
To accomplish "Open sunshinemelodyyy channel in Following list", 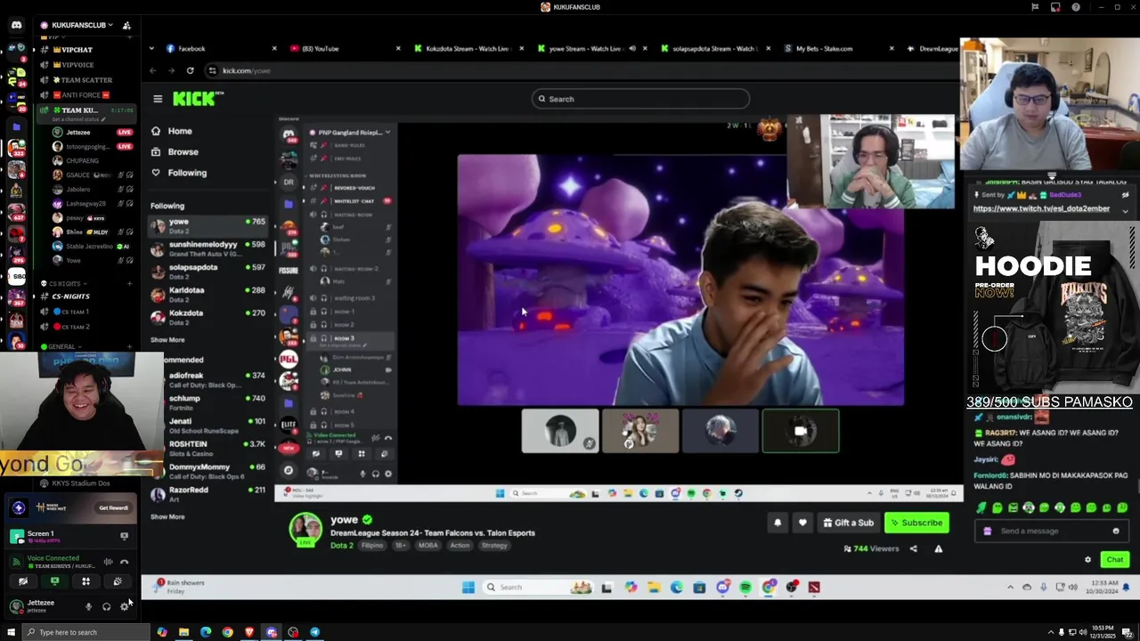I will tap(208, 248).
